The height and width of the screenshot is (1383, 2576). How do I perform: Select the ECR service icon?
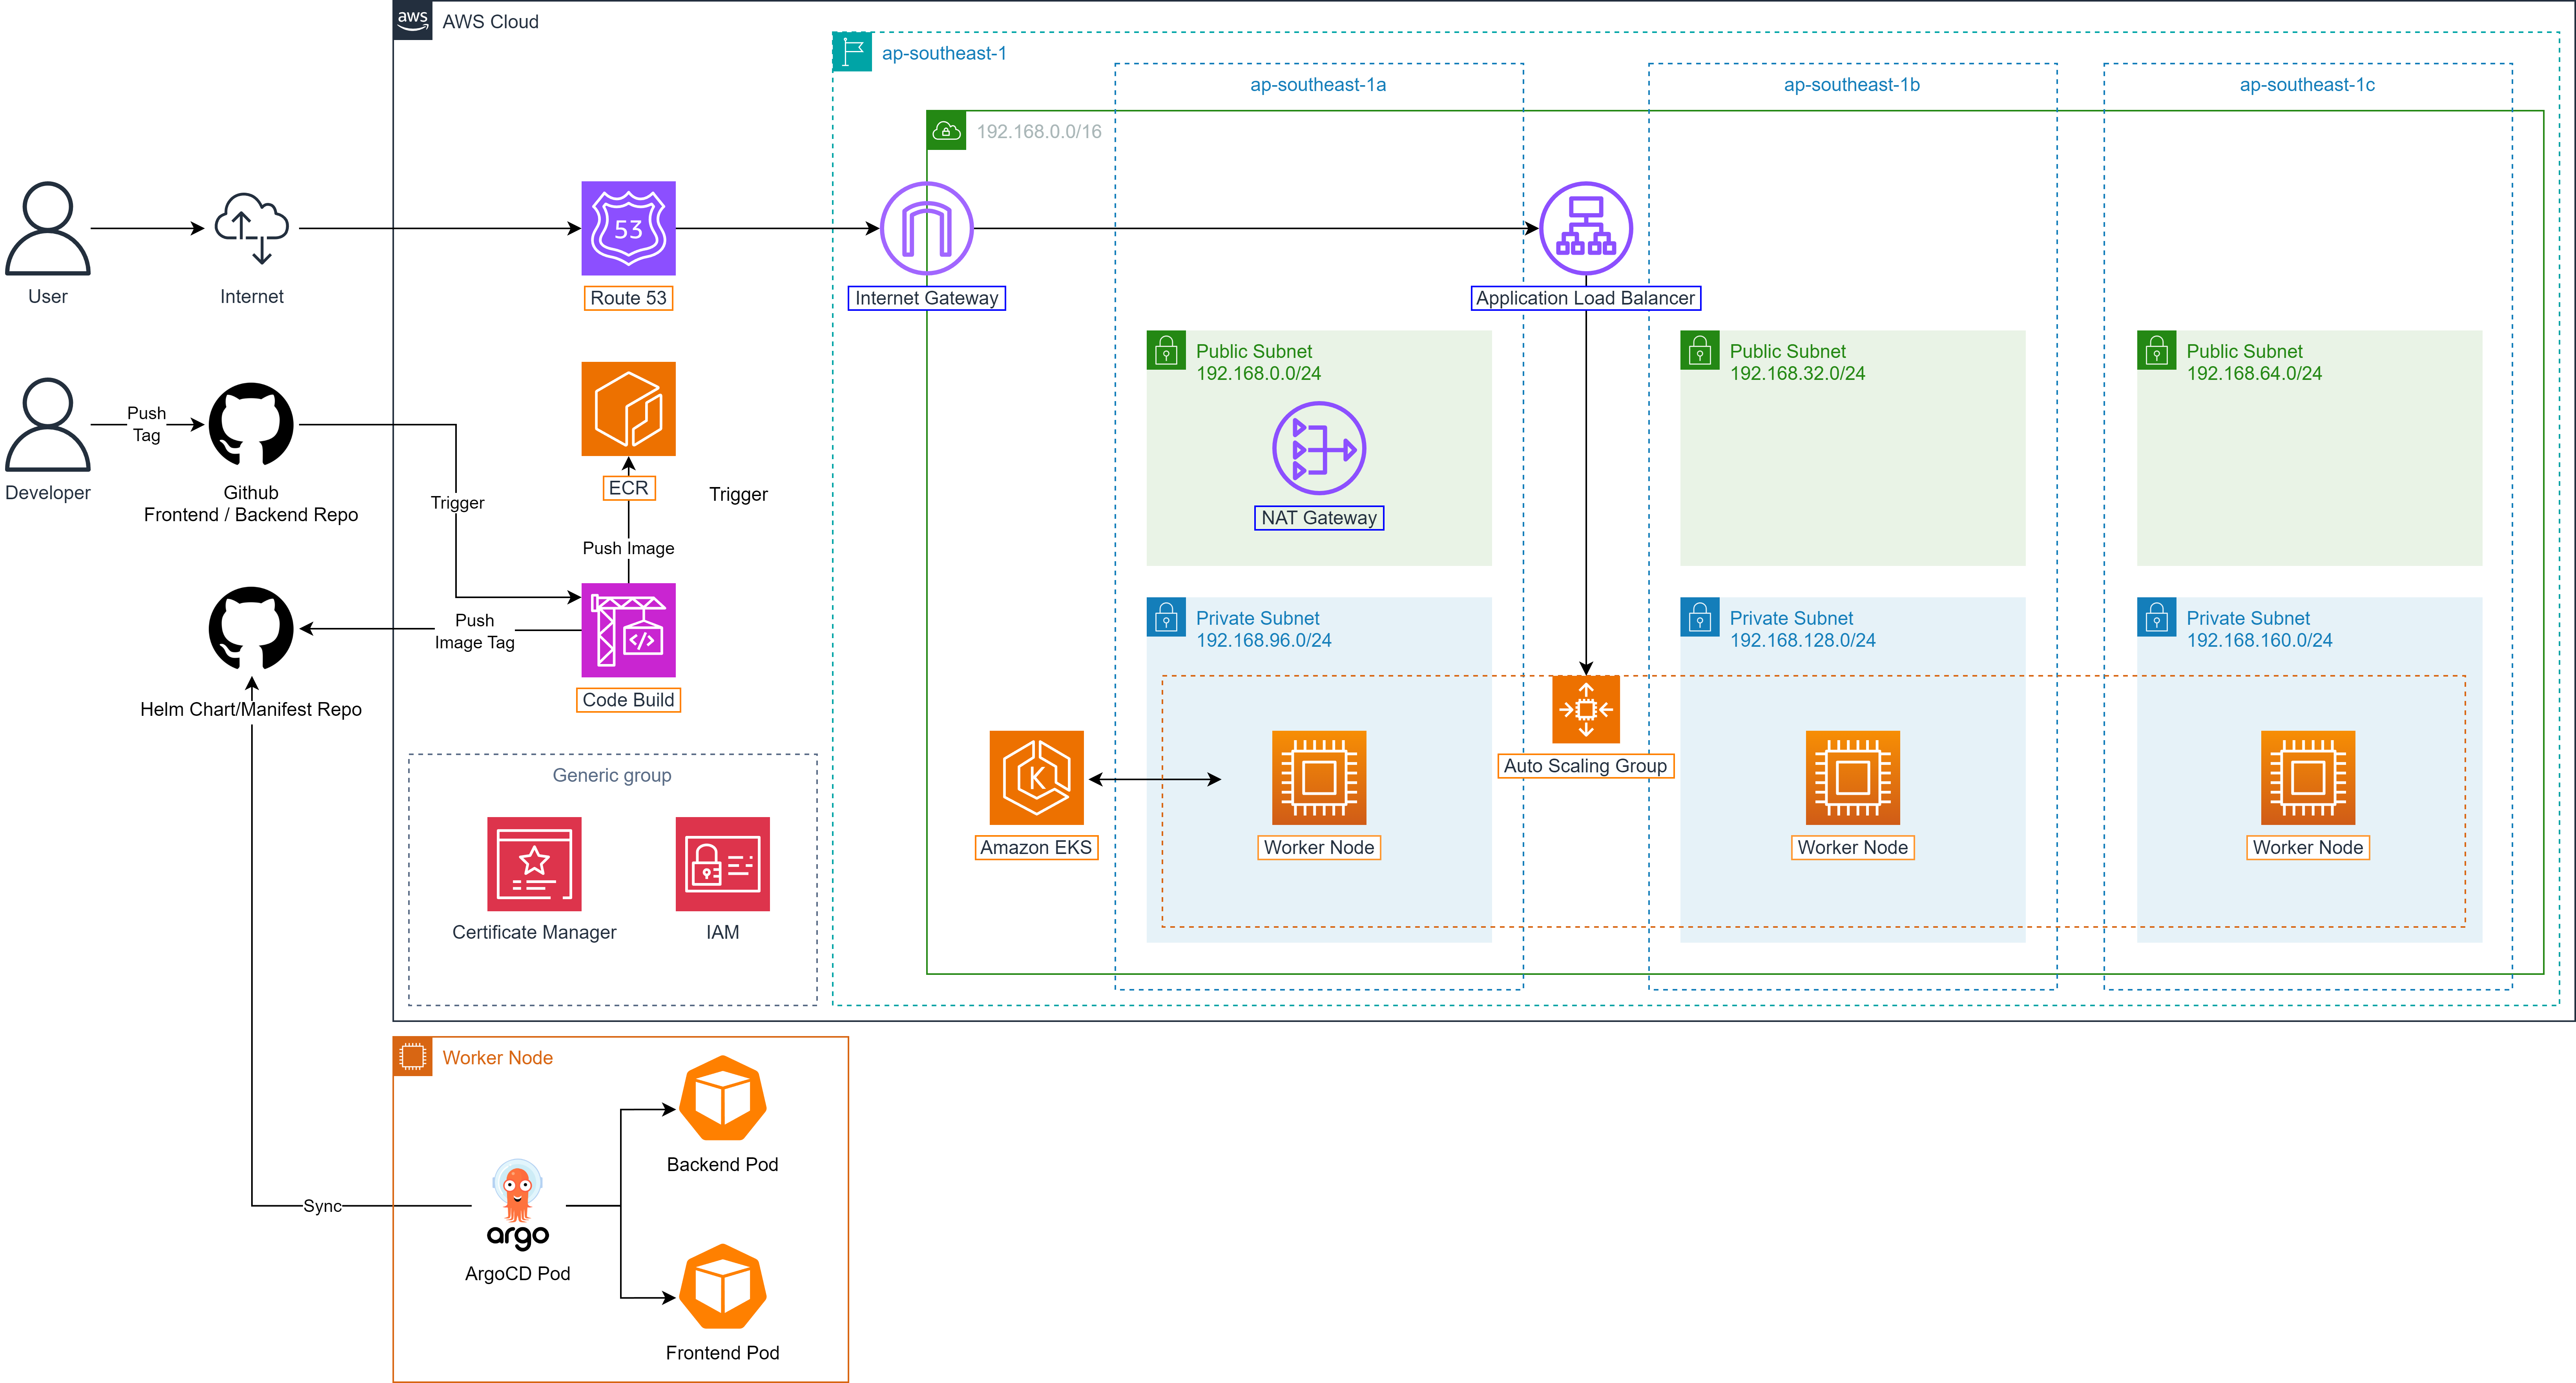pos(628,409)
